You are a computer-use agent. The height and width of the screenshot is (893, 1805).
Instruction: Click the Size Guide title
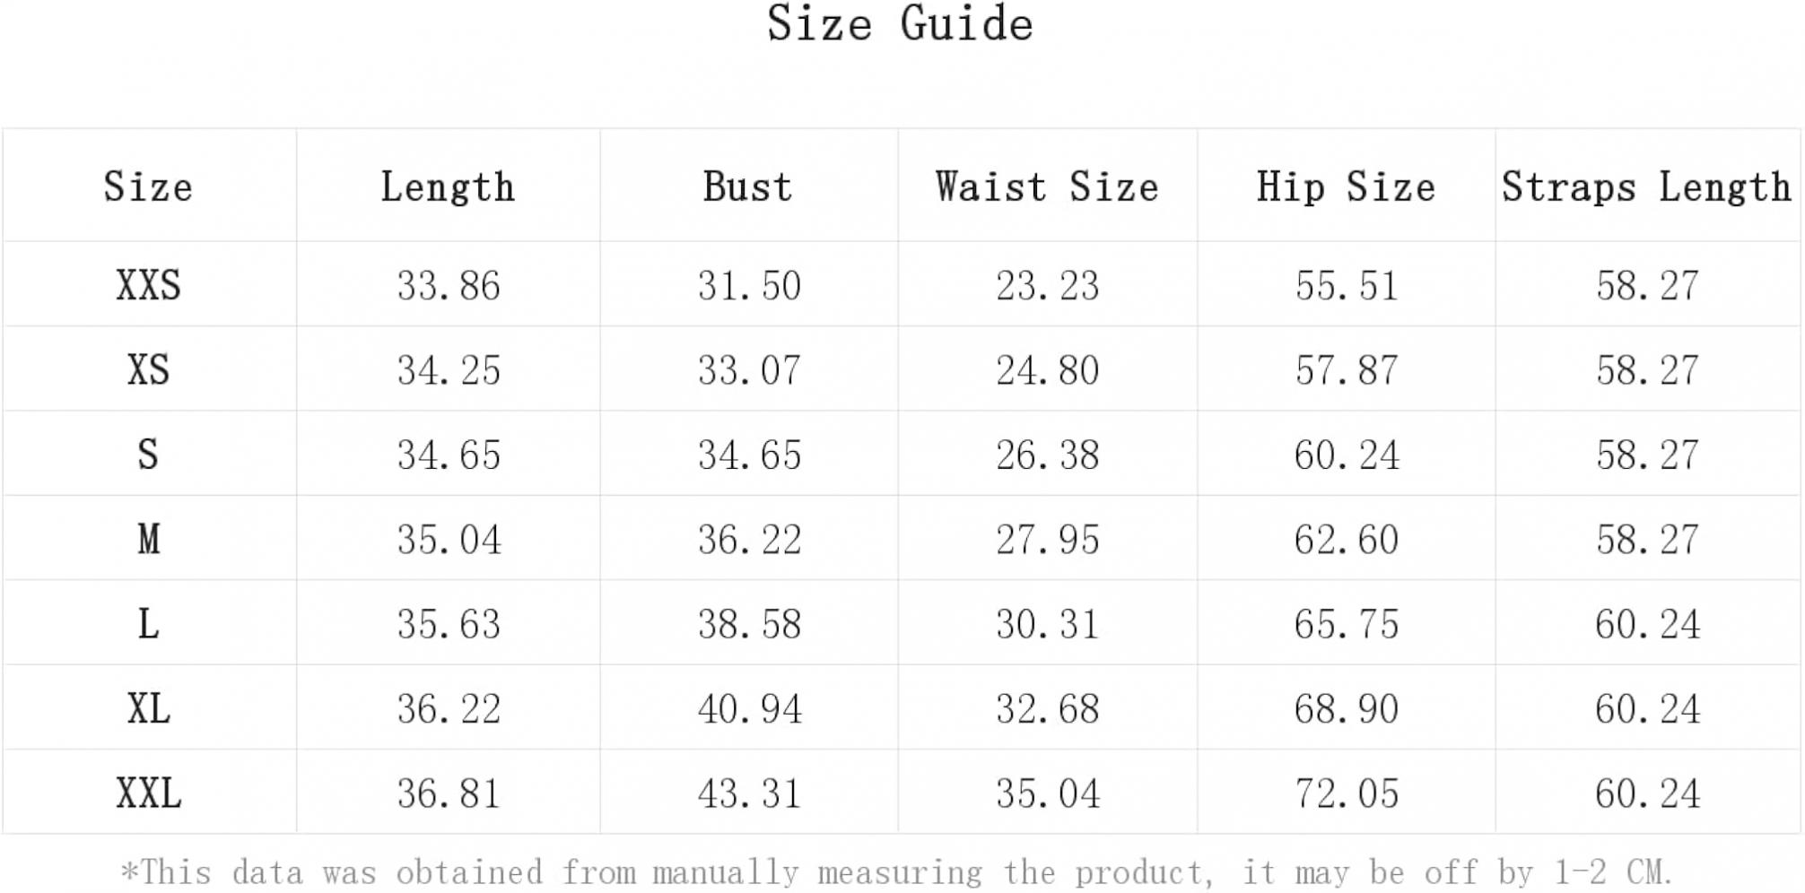[x=900, y=23]
